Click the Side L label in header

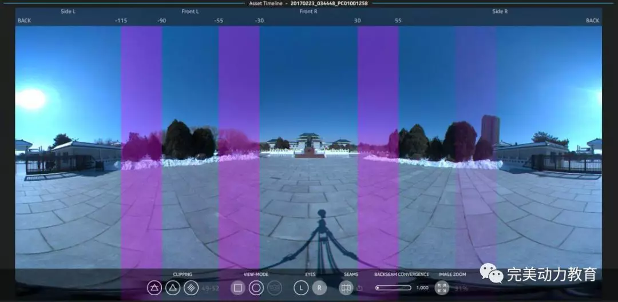coord(68,11)
